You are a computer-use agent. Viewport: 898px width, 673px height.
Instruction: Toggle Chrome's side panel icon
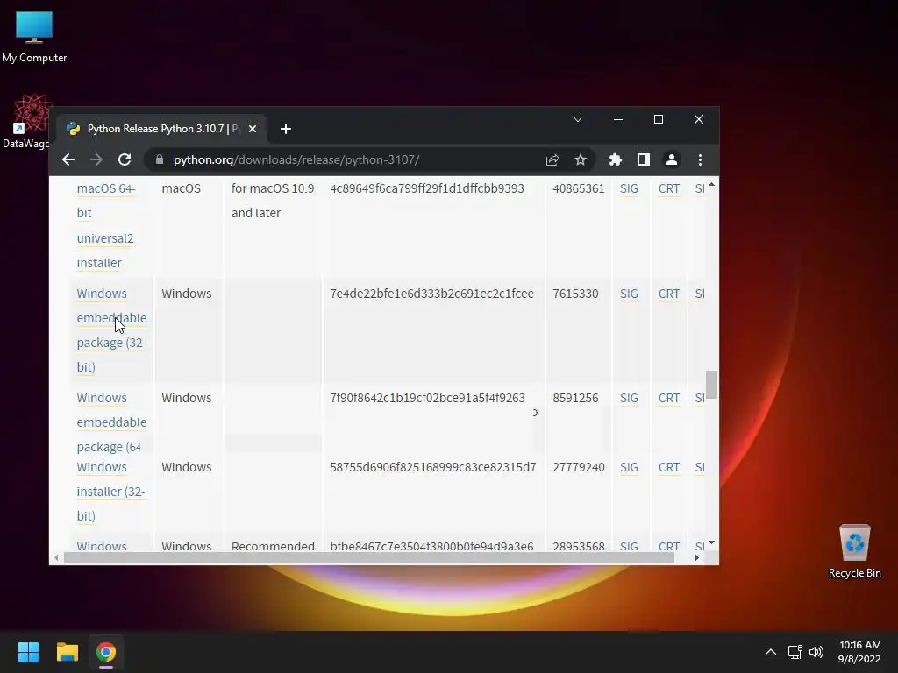643,159
